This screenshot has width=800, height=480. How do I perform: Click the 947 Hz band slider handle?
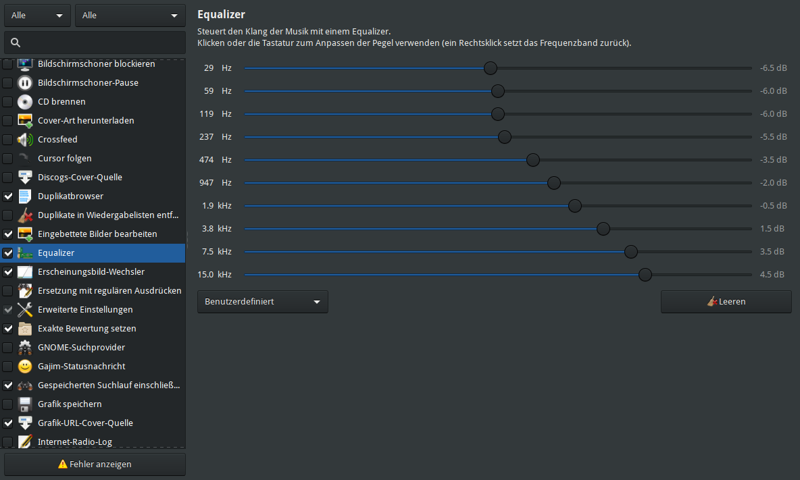(x=553, y=182)
